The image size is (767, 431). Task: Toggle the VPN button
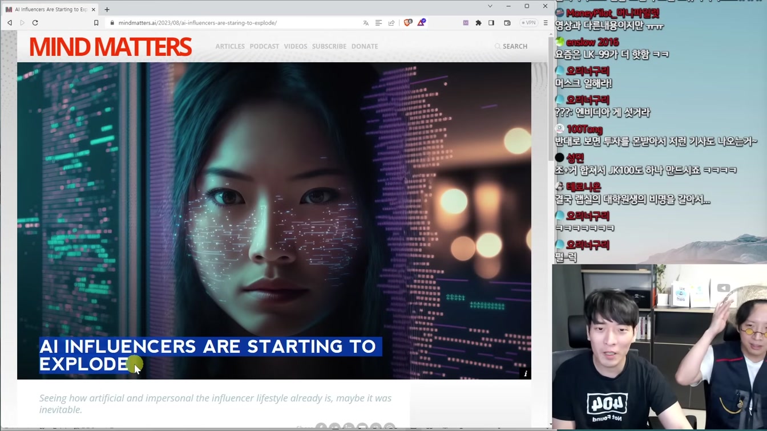[528, 23]
